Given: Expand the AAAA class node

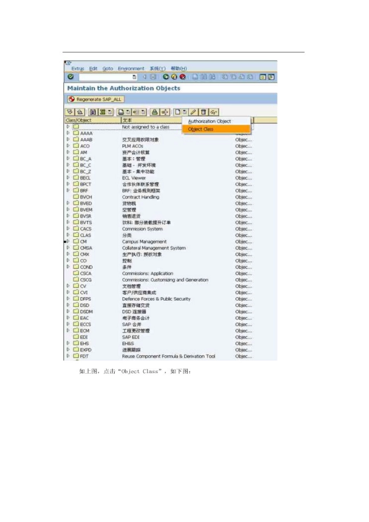Looking at the screenshot, I should tap(68, 133).
